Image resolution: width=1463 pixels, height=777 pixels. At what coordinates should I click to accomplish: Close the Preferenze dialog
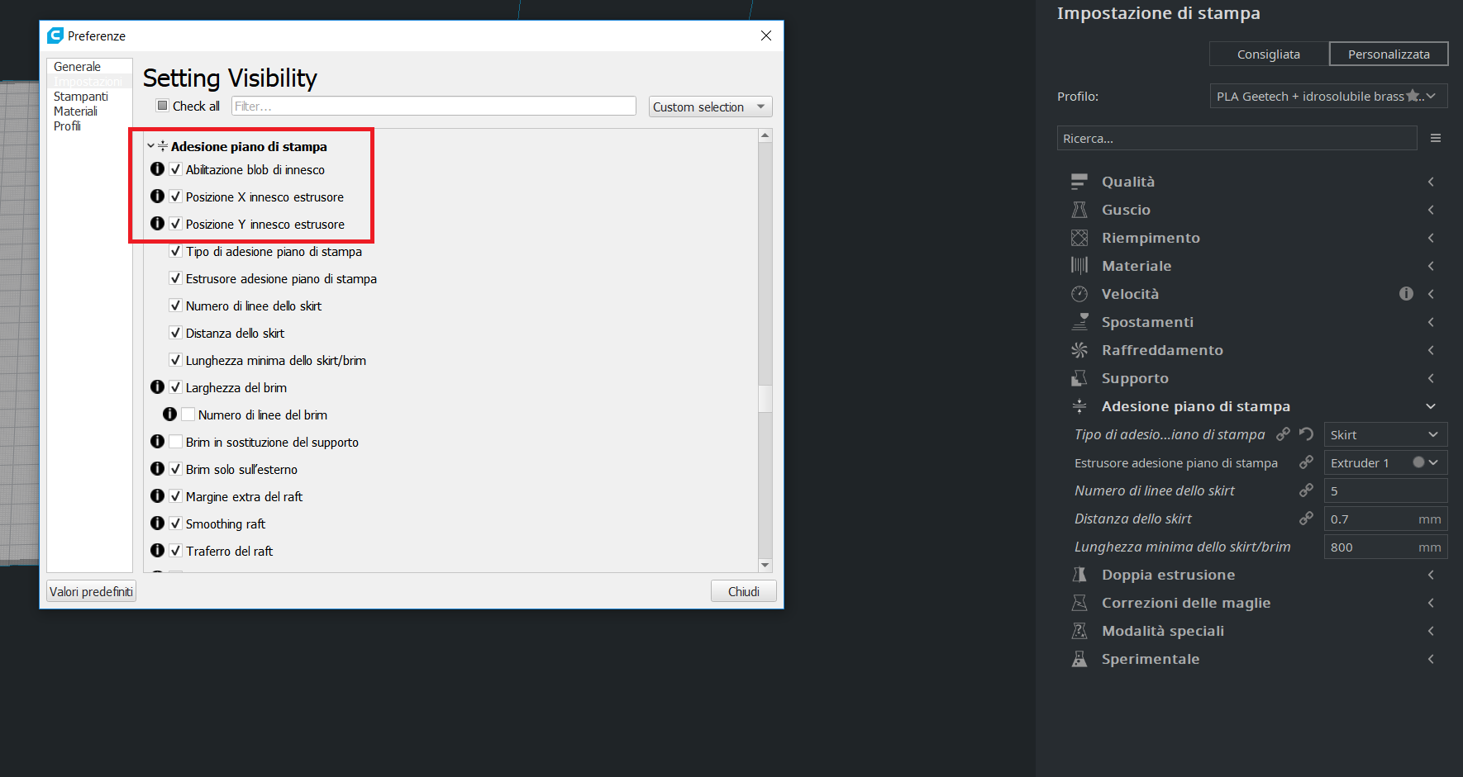(x=766, y=36)
